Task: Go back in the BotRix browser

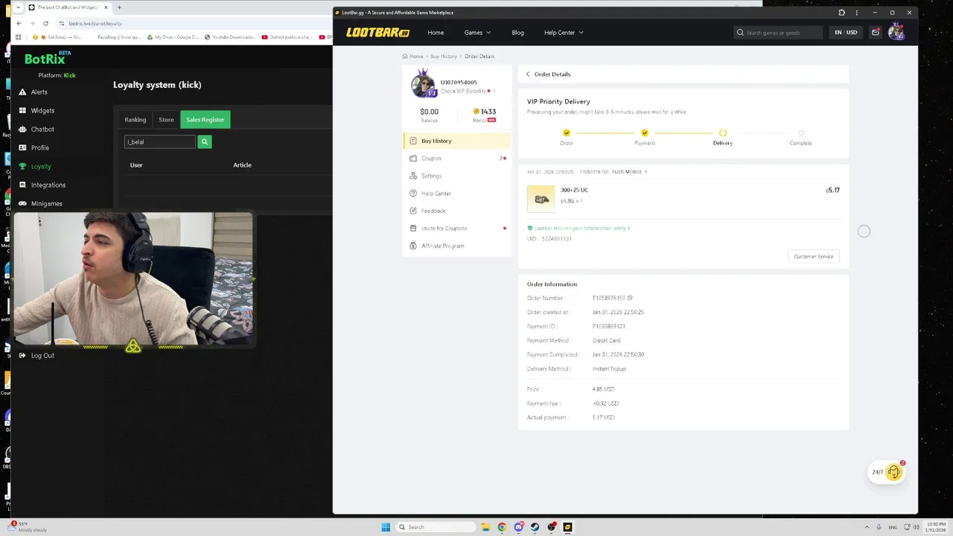Action: pos(19,23)
